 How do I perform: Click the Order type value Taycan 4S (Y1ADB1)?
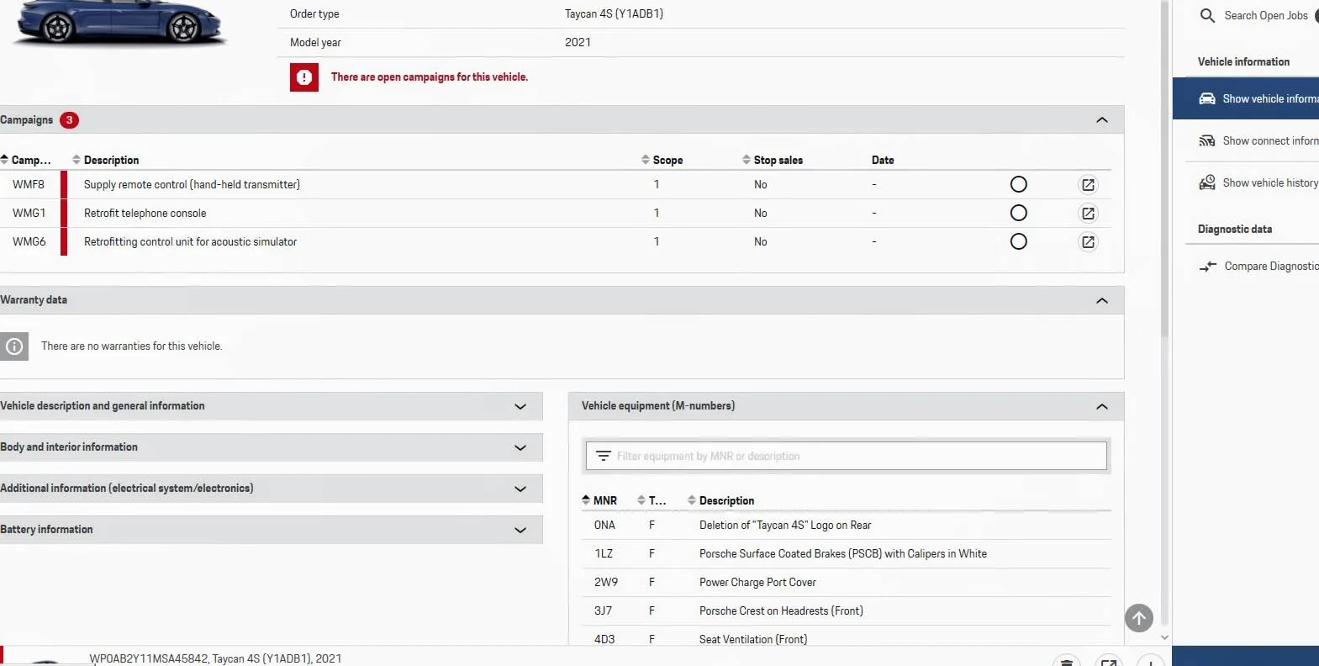[x=614, y=13]
